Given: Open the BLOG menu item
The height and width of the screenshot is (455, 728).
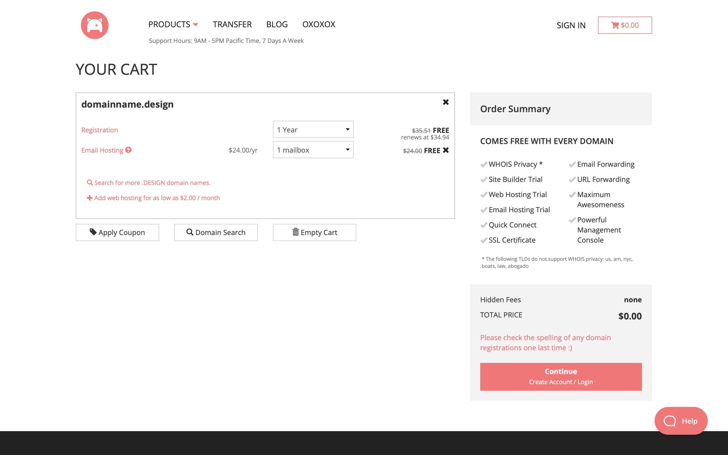Looking at the screenshot, I should tap(277, 24).
